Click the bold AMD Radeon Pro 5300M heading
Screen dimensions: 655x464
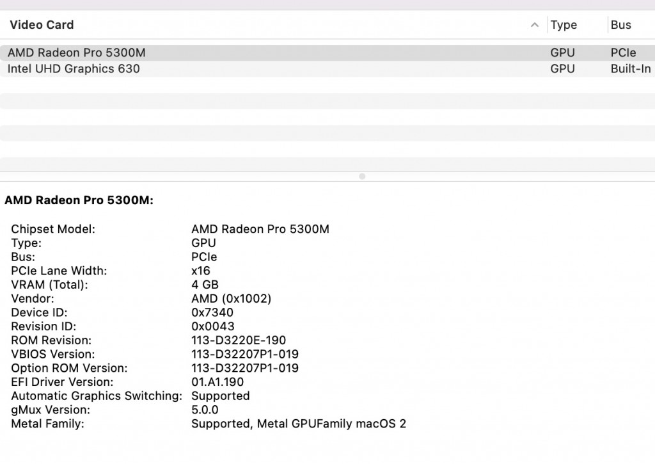[79, 200]
